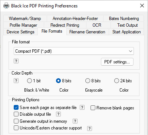
Task: Uncheck Save each page as separate file
Action: [16, 108]
